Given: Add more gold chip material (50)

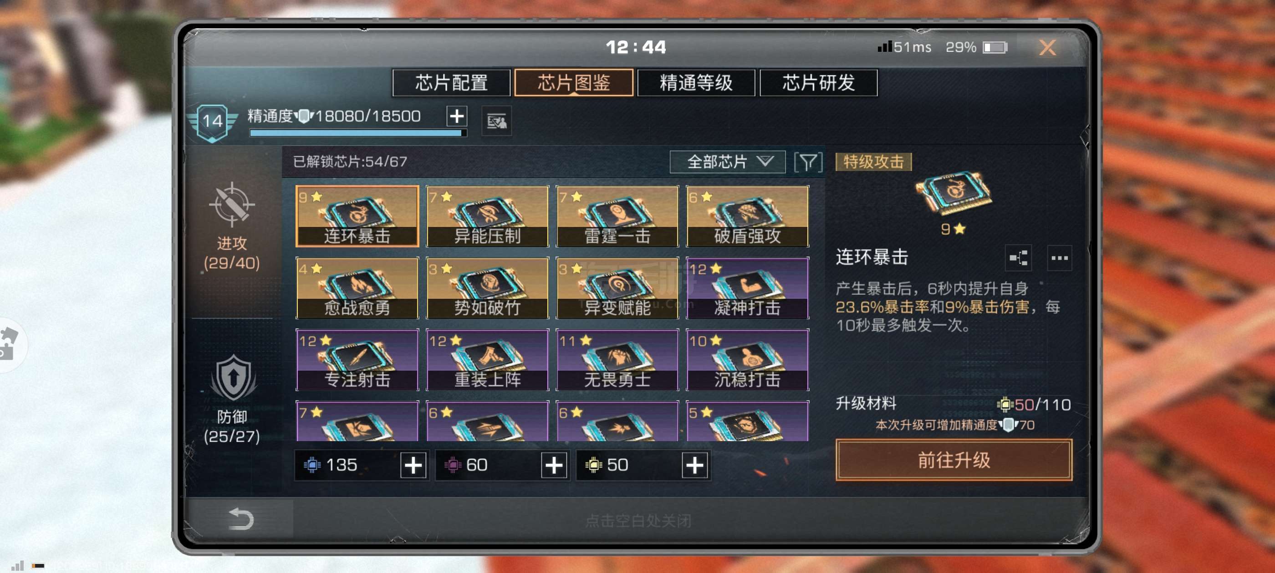Looking at the screenshot, I should [694, 465].
